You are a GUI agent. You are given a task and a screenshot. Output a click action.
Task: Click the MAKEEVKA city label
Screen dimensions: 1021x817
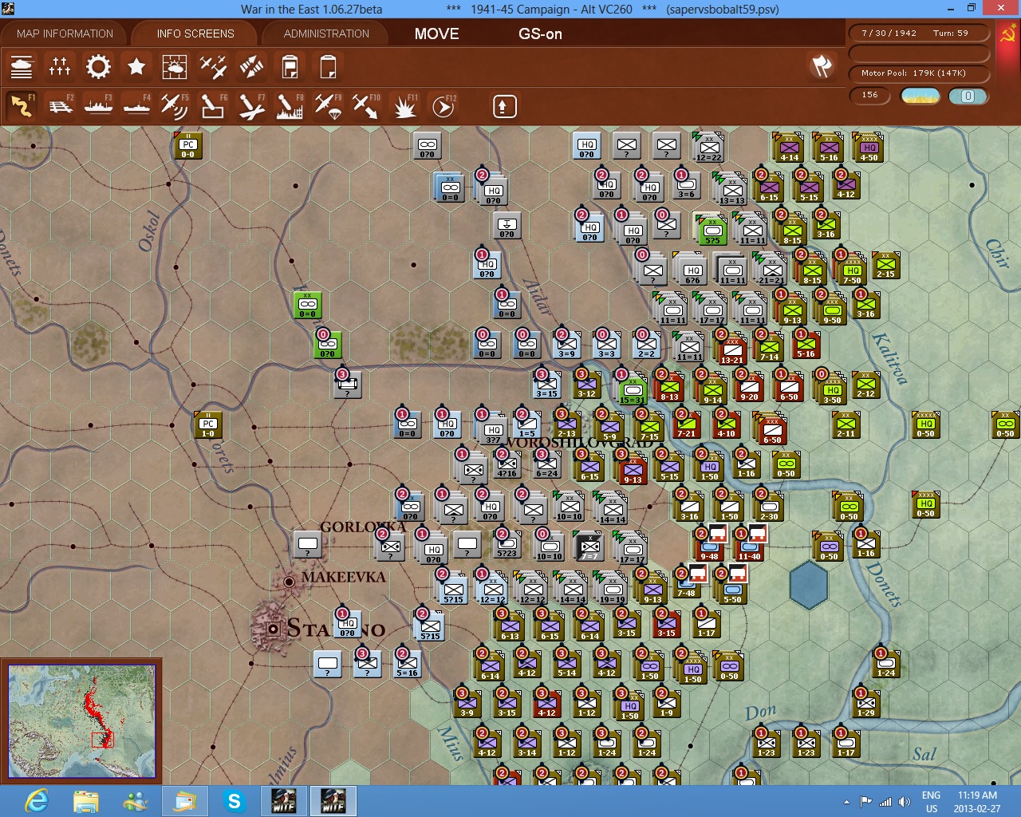point(343,577)
